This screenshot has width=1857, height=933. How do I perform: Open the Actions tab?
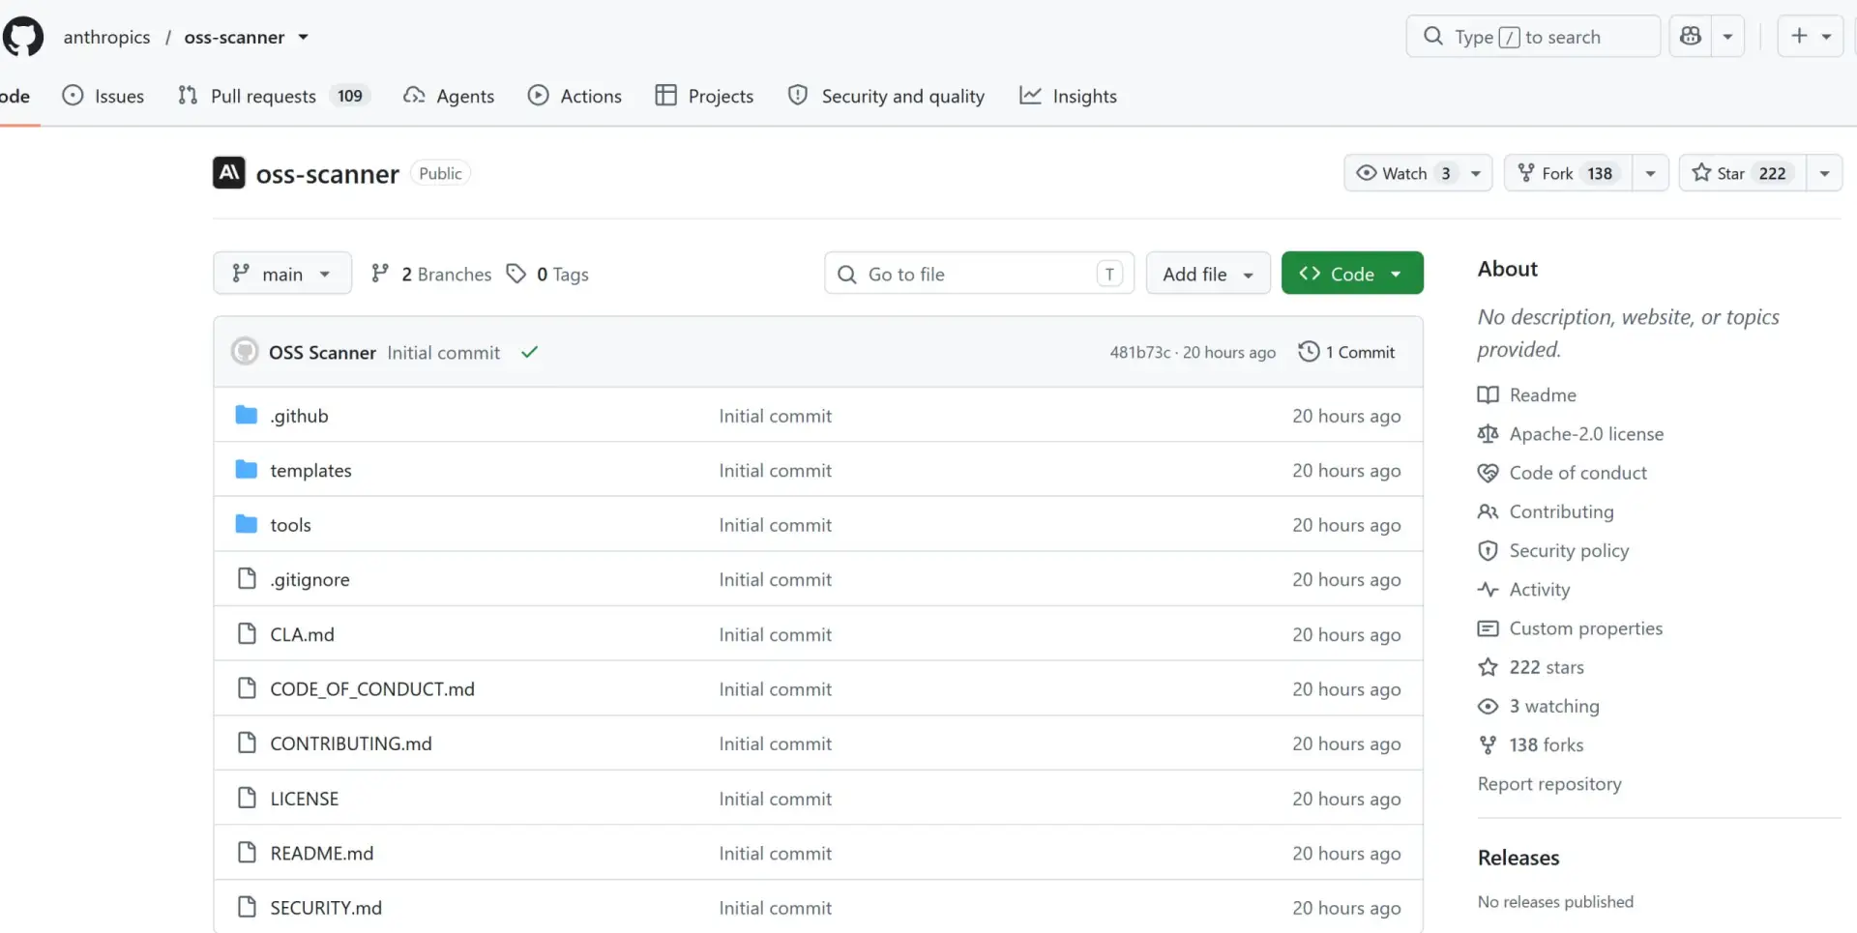(x=575, y=96)
